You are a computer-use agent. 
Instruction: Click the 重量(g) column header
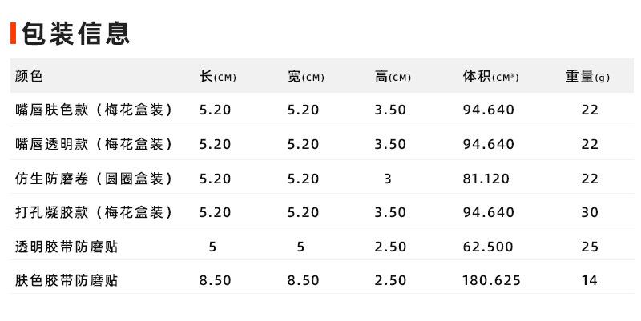[x=588, y=77]
